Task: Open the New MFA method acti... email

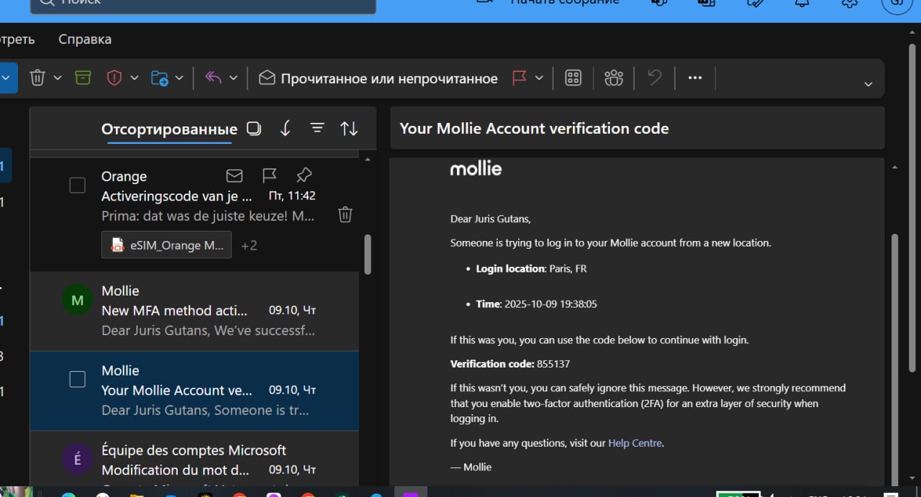Action: [194, 311]
